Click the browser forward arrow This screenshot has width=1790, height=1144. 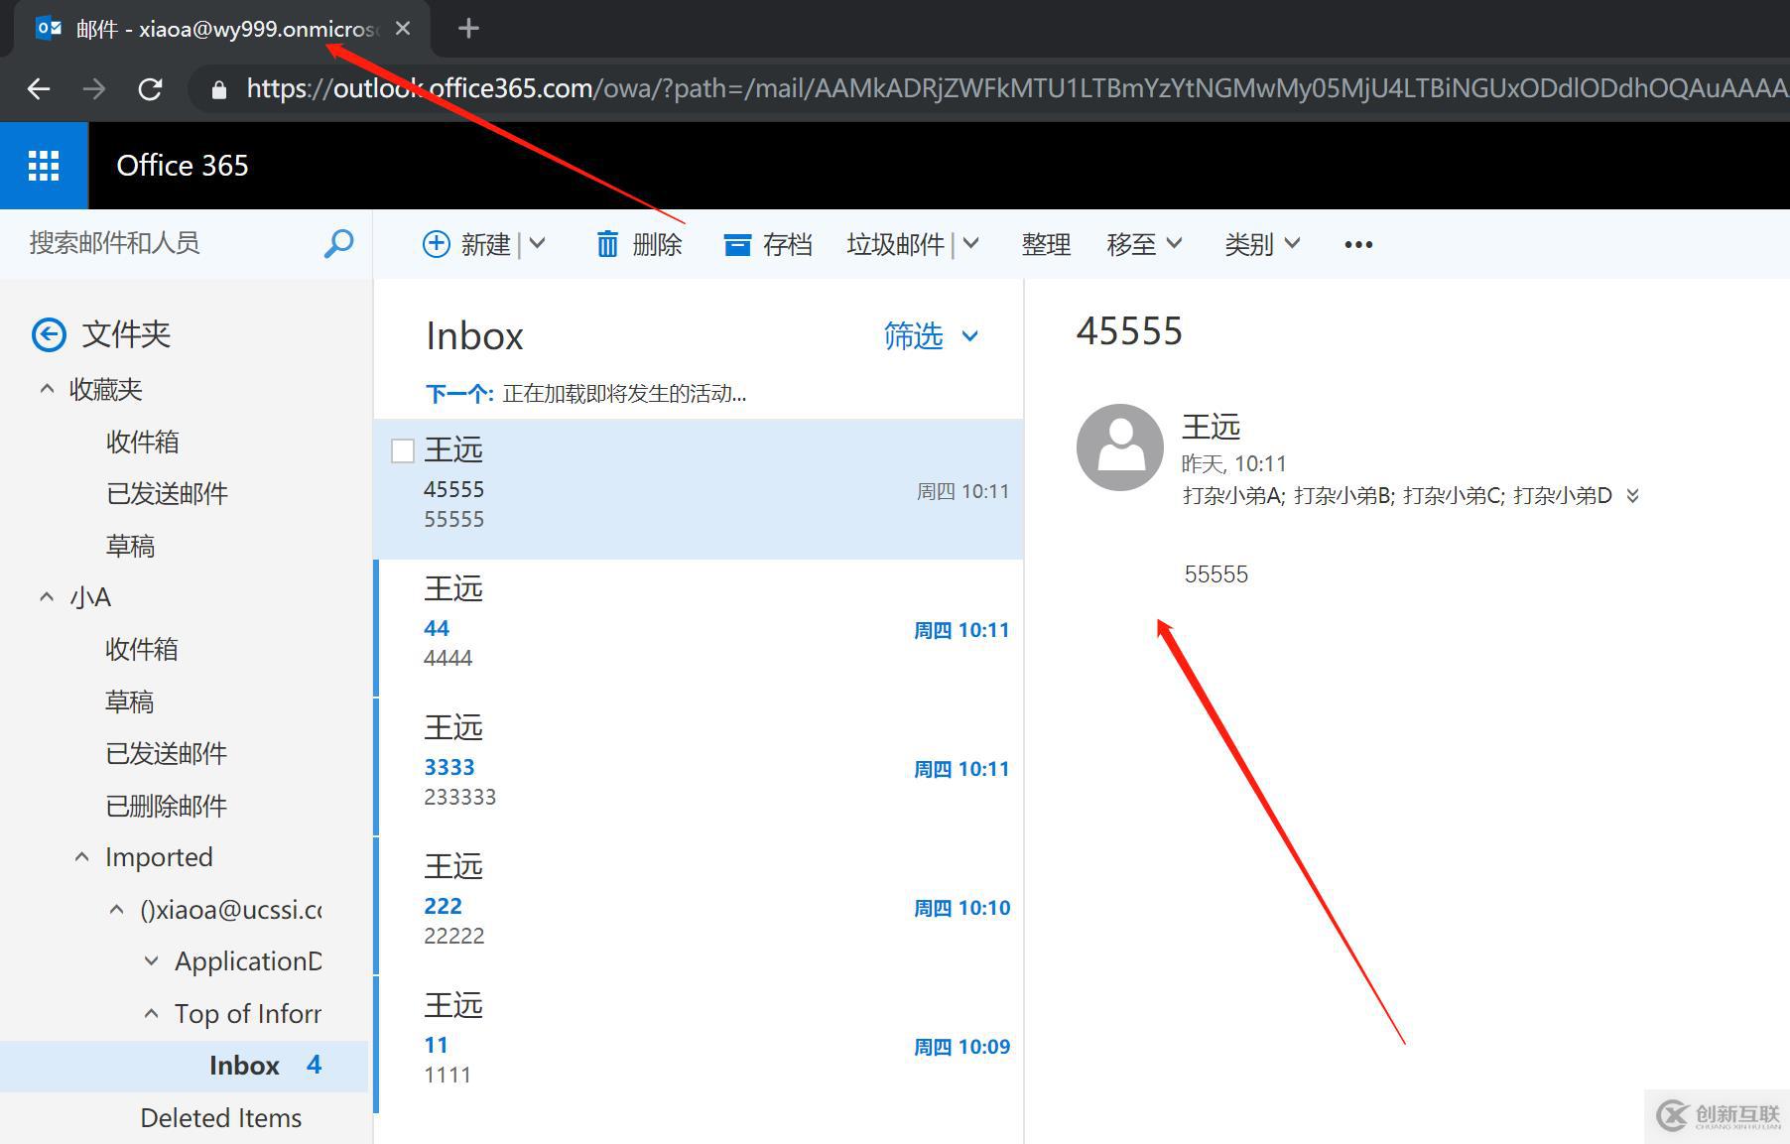pos(94,89)
